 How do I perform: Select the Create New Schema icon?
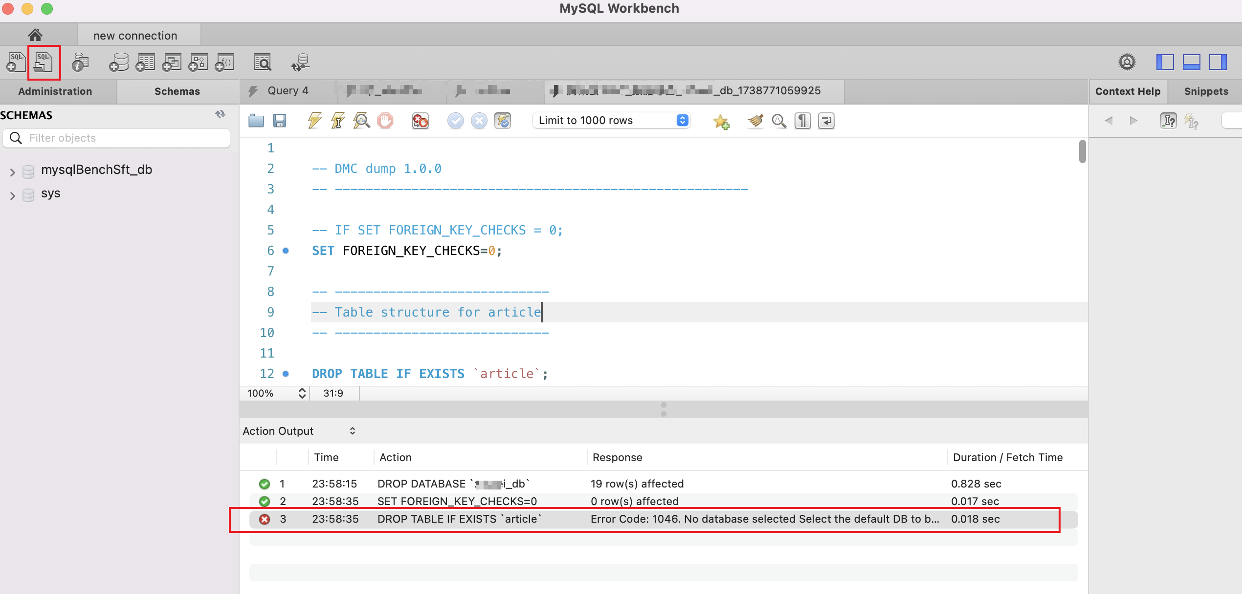(x=119, y=62)
